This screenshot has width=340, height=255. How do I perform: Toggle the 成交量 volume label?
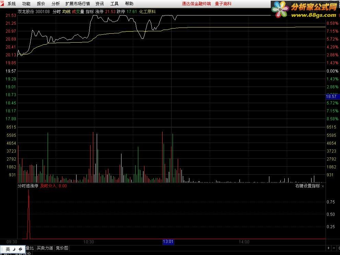pos(78,12)
